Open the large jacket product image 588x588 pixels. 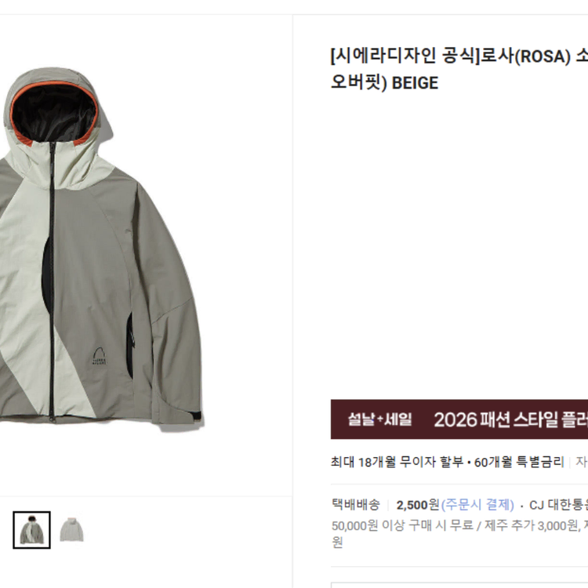coord(101,247)
